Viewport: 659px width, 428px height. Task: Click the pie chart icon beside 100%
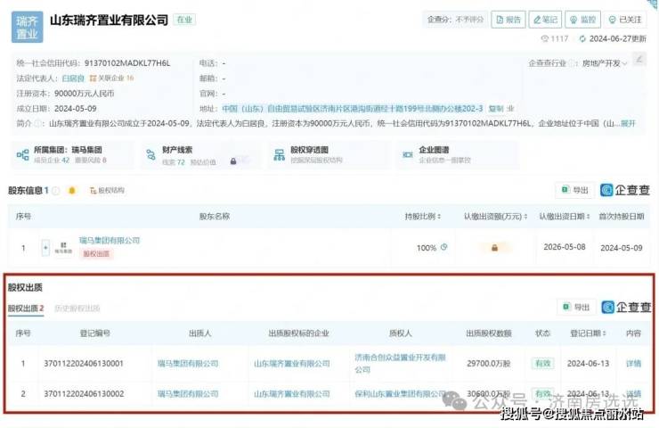[443, 248]
